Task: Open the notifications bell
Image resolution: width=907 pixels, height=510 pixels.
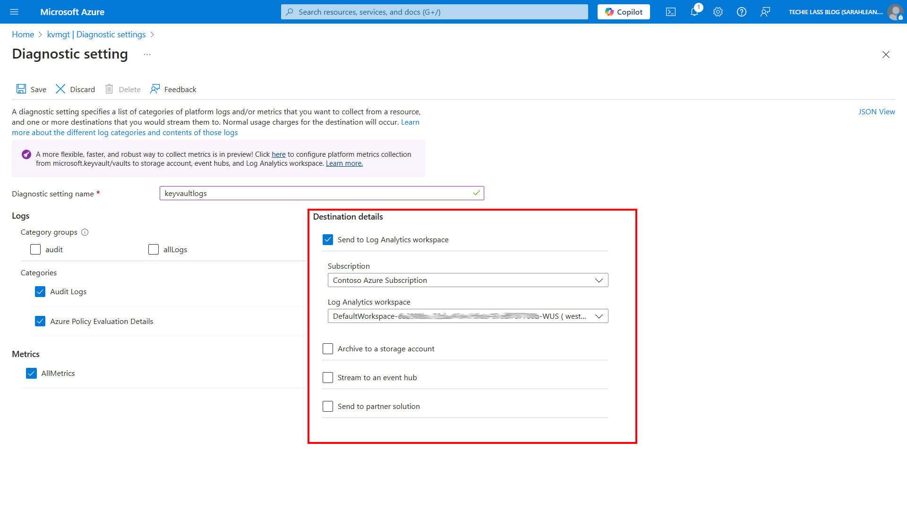Action: (x=694, y=12)
